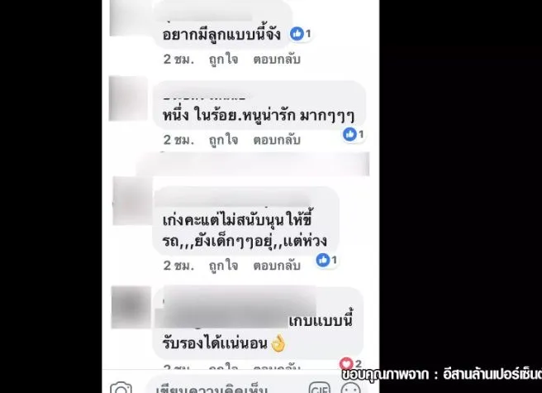Click like count on เก่งคะ comment
This screenshot has width=542, height=393.
[x=334, y=260]
